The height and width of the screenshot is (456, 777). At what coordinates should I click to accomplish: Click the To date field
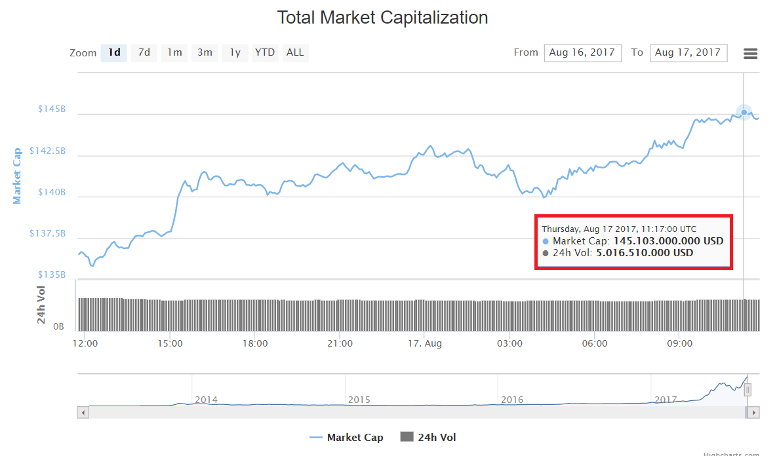point(688,52)
